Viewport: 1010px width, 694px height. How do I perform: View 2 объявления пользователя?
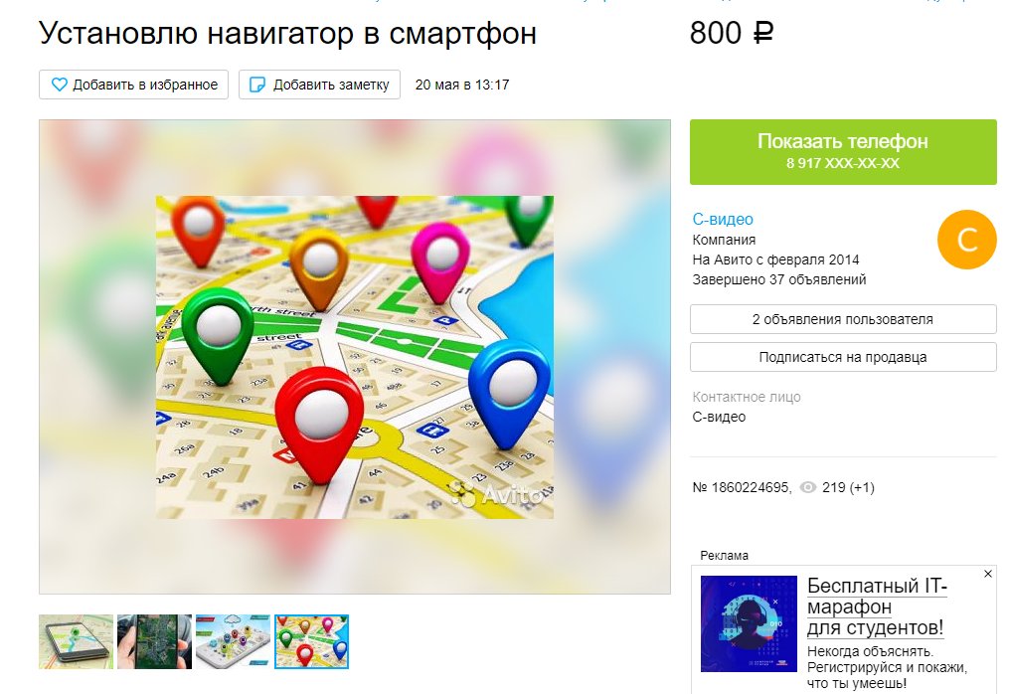(843, 319)
